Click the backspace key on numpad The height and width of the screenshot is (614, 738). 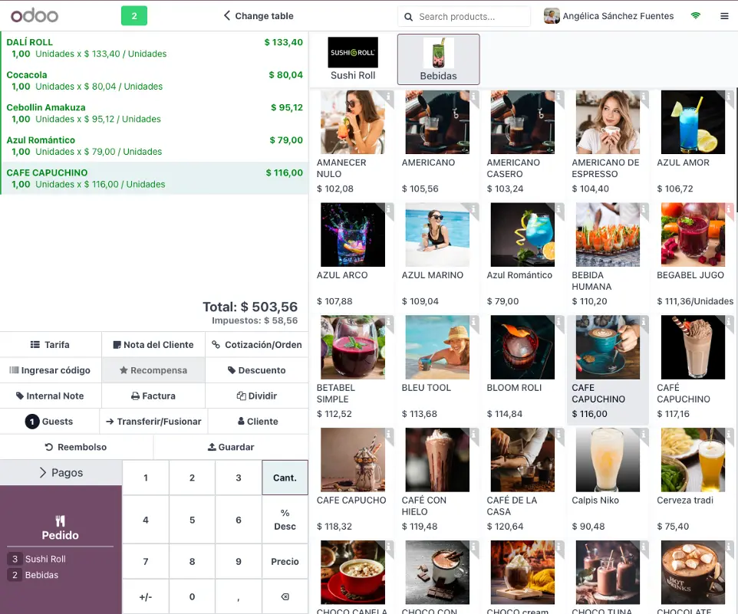pyautogui.click(x=285, y=596)
